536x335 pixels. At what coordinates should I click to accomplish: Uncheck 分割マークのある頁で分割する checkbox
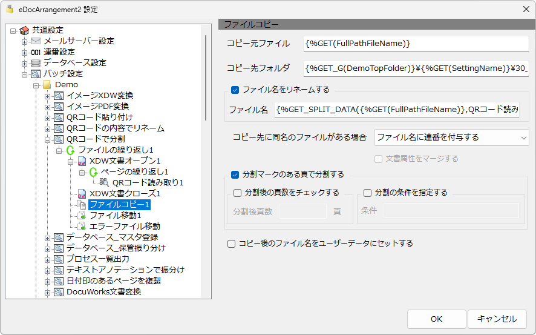coord(235,174)
